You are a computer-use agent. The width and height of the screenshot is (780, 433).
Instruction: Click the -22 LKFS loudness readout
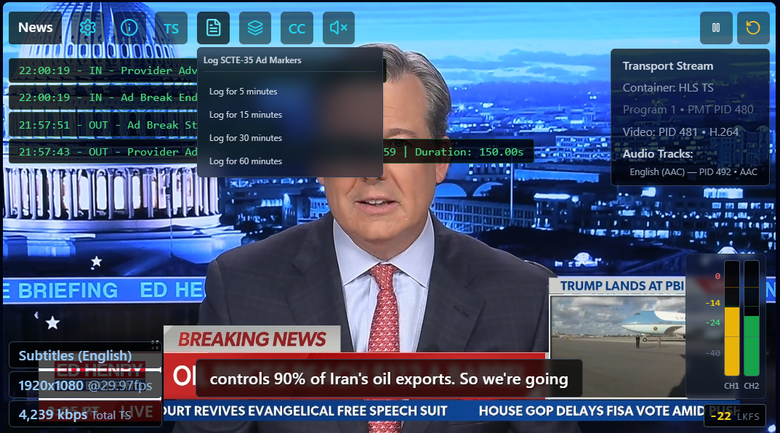(x=733, y=416)
